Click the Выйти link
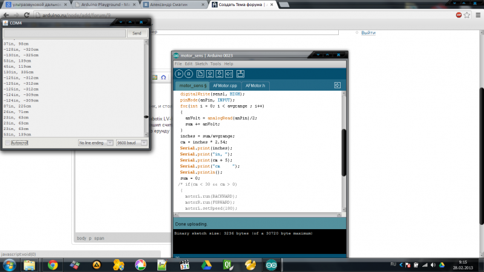484x272 pixels. click(x=368, y=33)
